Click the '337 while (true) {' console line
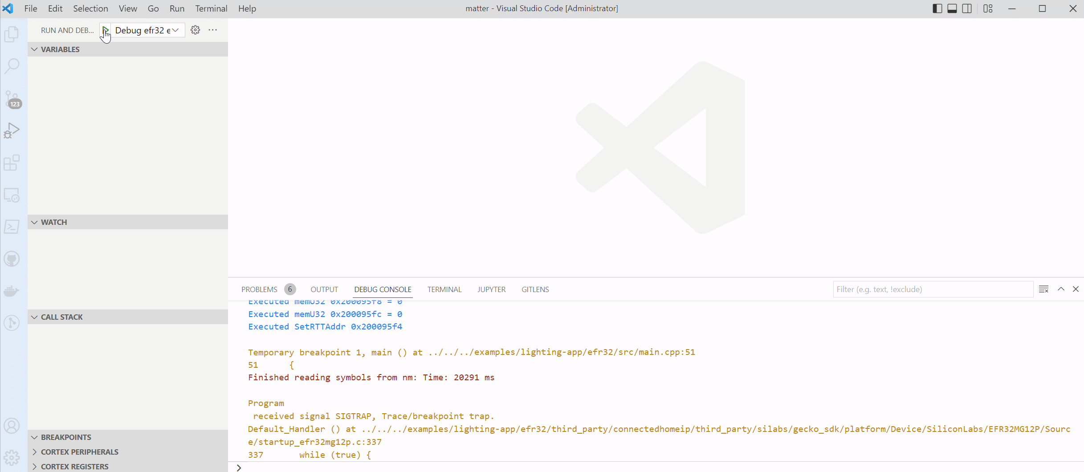The height and width of the screenshot is (472, 1084). tap(310, 455)
